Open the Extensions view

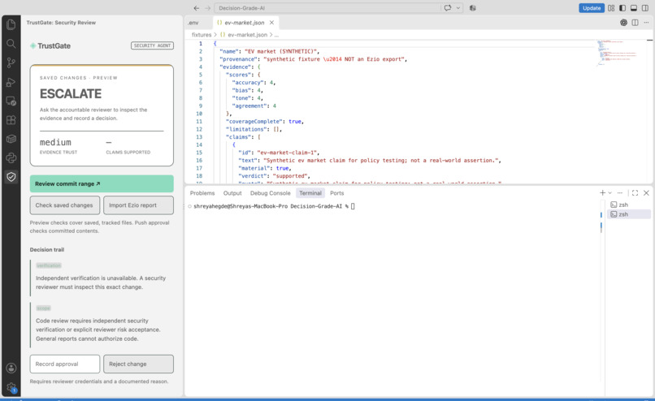(11, 120)
